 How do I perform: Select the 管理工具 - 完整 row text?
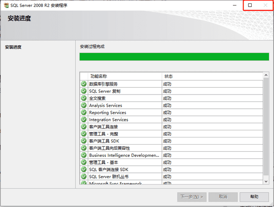point(104,134)
